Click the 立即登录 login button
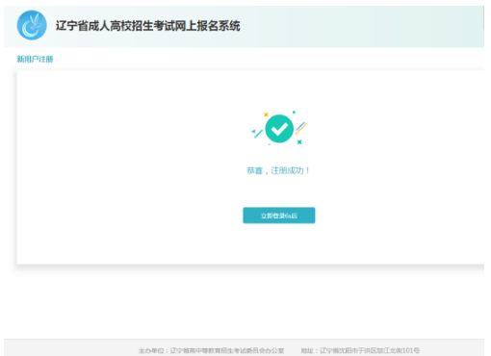Screen dimensions: 491x356 coord(279,216)
